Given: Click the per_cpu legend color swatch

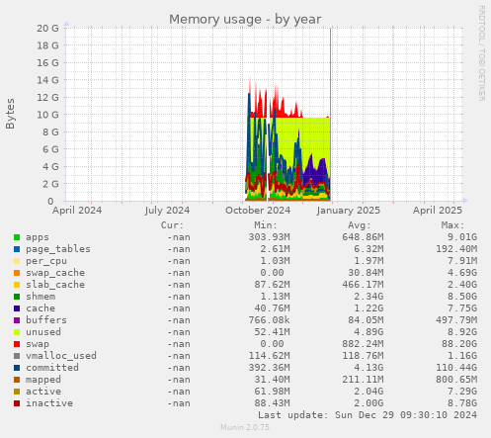Looking at the screenshot, I should coord(17,261).
